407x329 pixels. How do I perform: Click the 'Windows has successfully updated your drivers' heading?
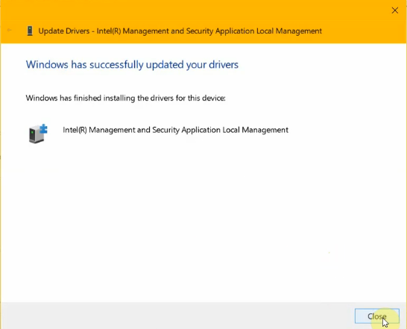(132, 65)
